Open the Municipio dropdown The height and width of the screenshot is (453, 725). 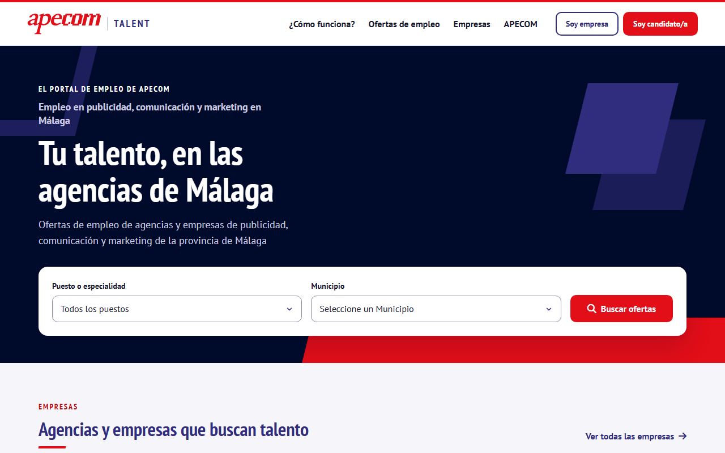click(x=436, y=309)
